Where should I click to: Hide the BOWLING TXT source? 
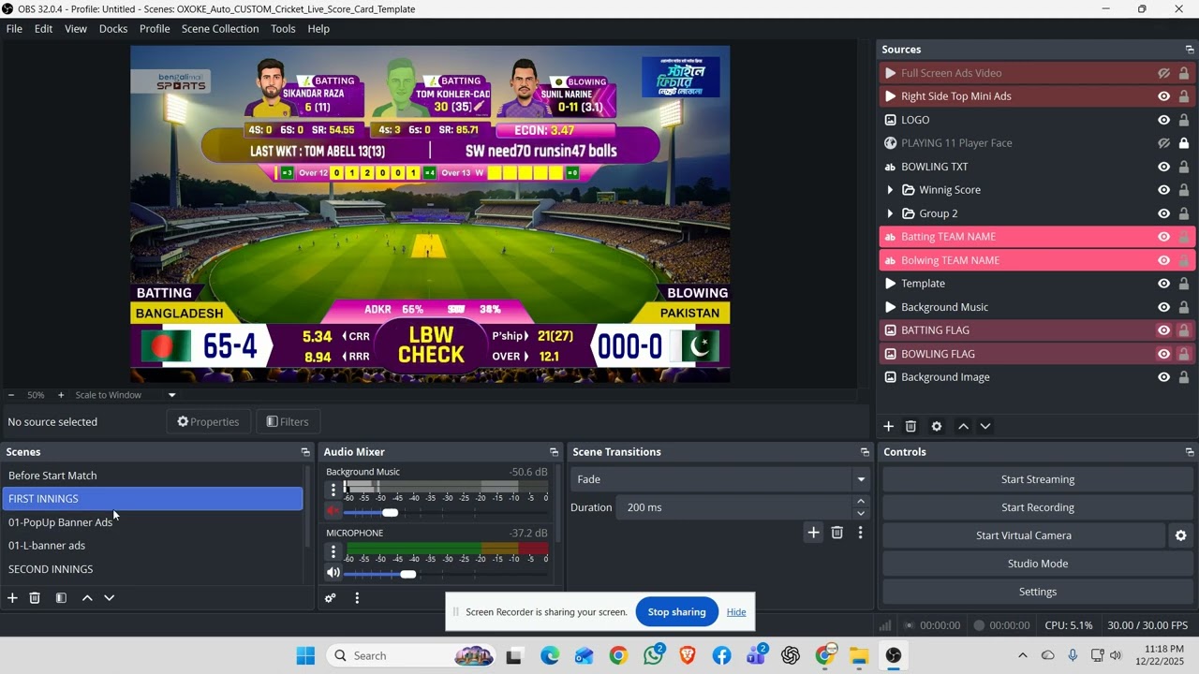1163,167
